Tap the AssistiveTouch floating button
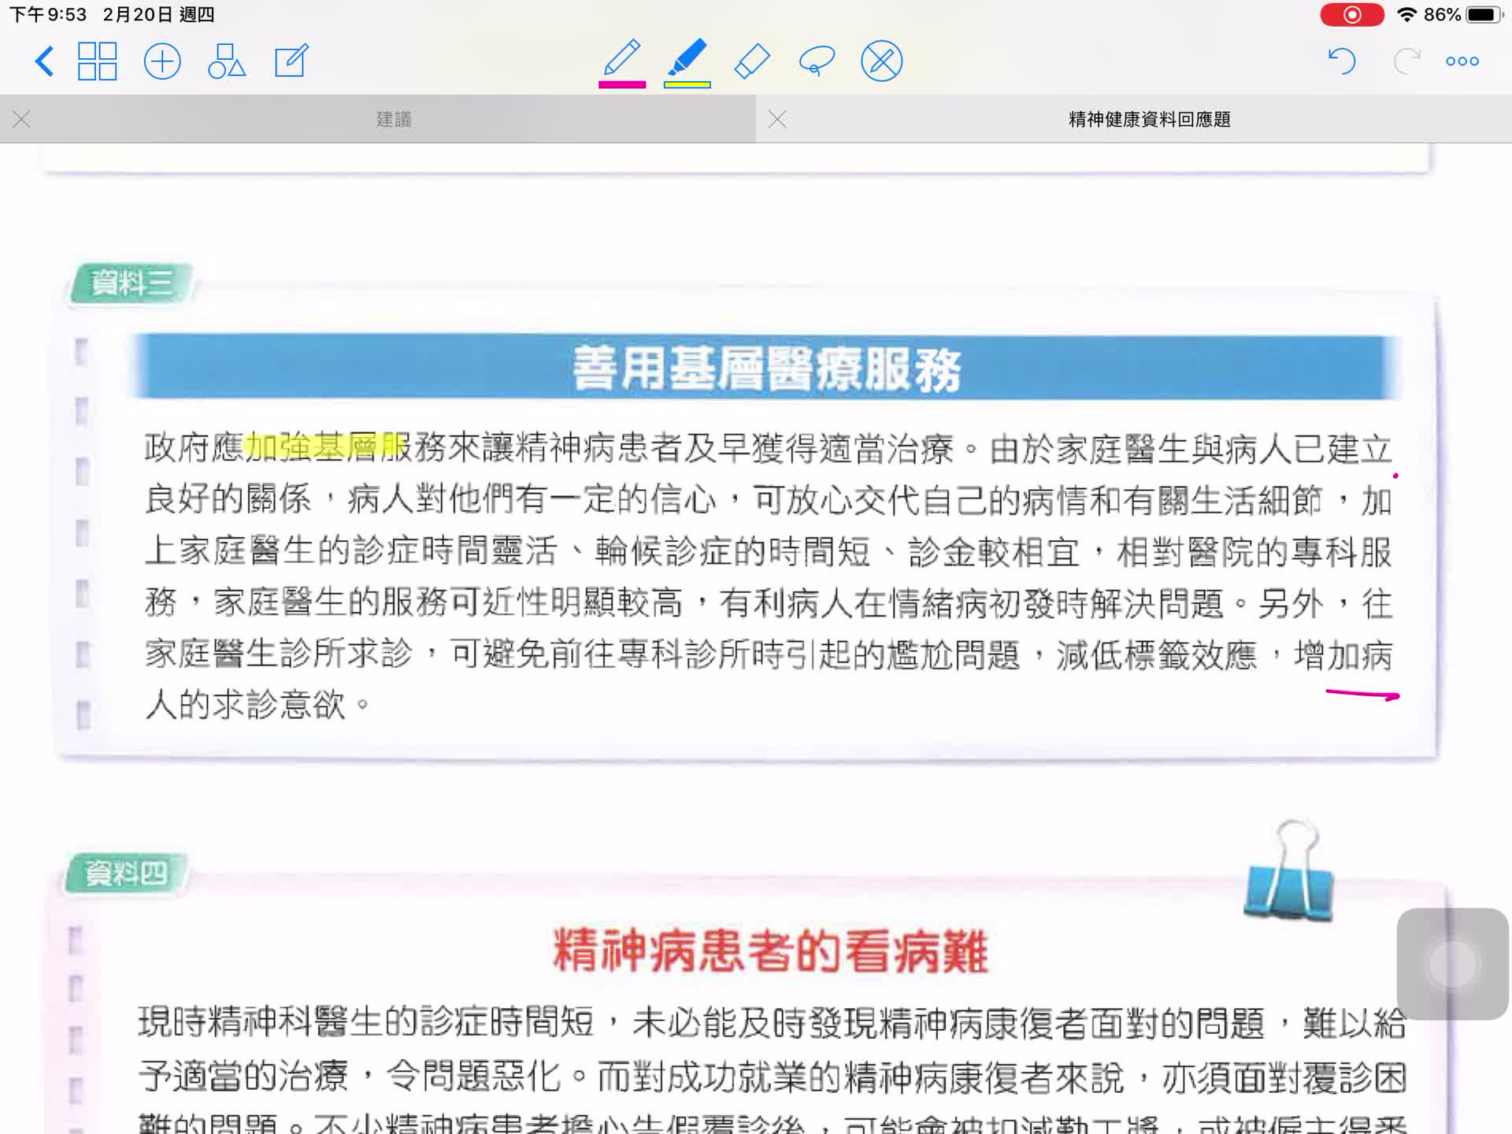1512x1134 pixels. [1451, 966]
